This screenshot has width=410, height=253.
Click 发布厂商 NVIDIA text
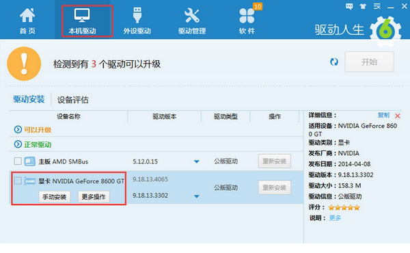coord(333,153)
